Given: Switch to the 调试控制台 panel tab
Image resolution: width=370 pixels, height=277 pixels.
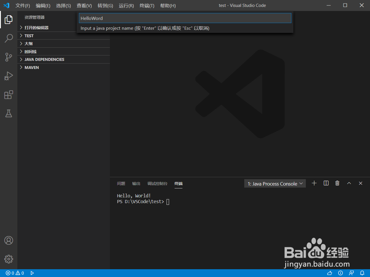Looking at the screenshot, I should click(x=157, y=184).
